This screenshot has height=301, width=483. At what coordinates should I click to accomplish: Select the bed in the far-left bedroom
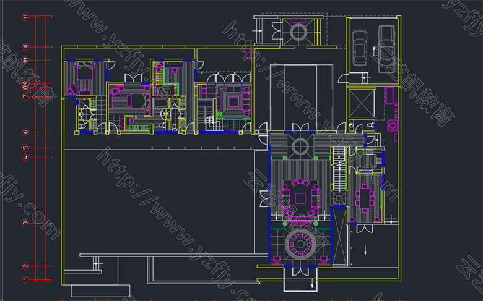tap(85, 70)
